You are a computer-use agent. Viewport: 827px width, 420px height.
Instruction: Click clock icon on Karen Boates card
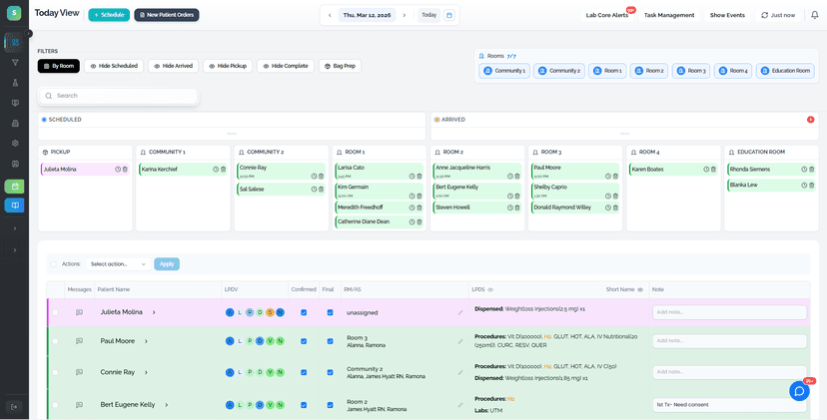(706, 170)
